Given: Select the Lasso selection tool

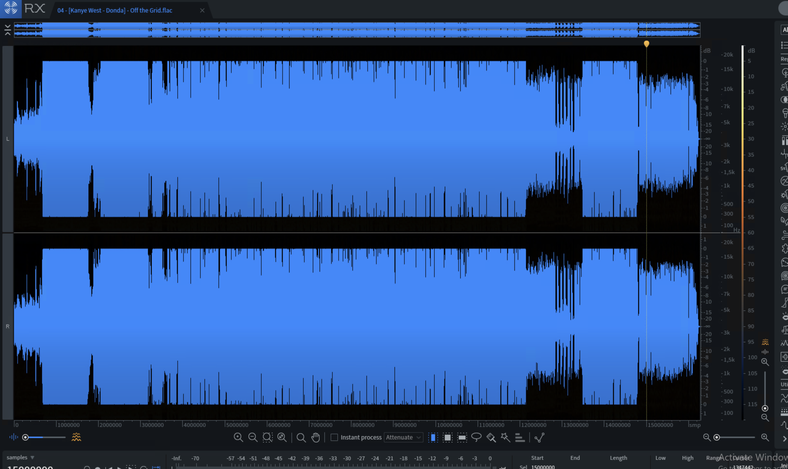Looking at the screenshot, I should coord(476,437).
